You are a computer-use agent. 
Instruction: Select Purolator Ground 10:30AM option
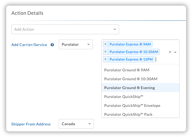140,79
